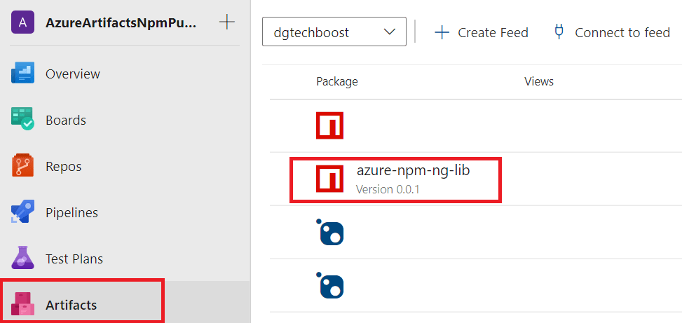Go to Pipelines via its rocket icon
The height and width of the screenshot is (323, 682).
22,212
